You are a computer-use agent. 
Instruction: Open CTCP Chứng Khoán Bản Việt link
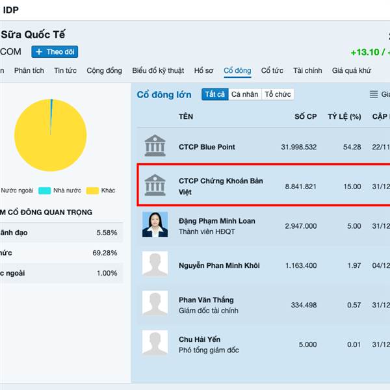(221, 187)
